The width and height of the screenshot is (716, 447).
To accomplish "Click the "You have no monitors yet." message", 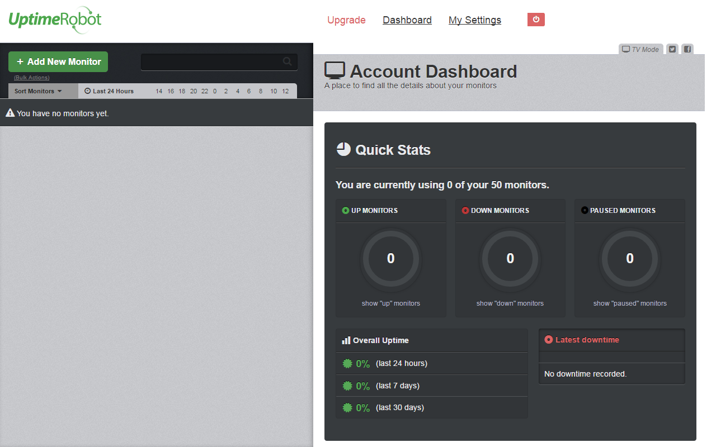I will 63,113.
